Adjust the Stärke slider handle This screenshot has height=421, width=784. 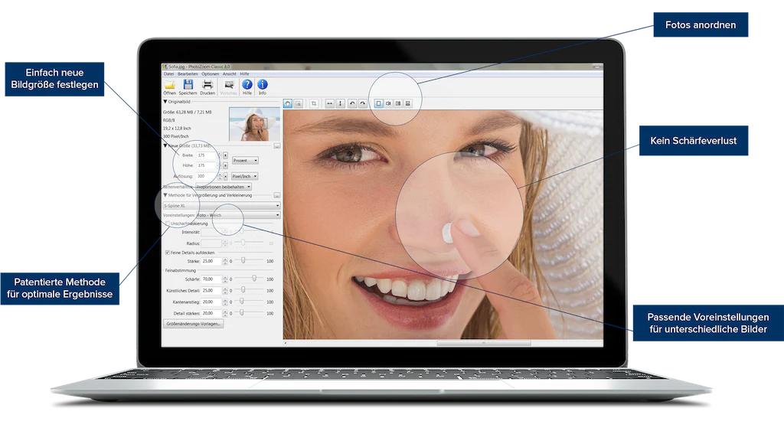click(243, 260)
